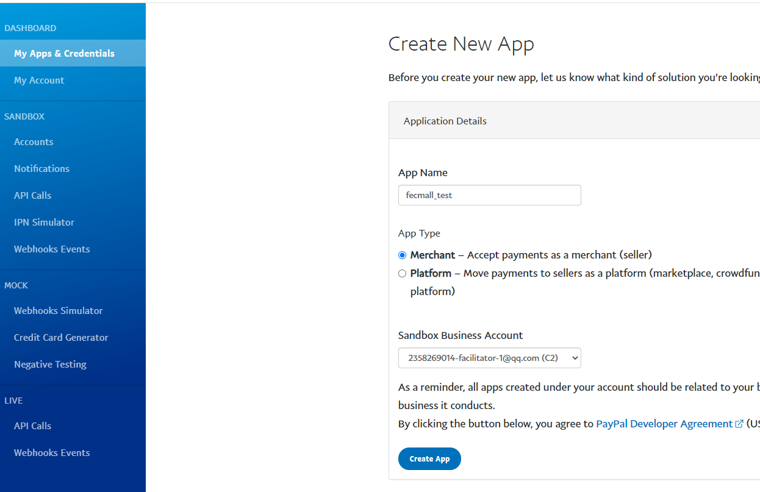Navigate to Sandbox Accounts
The height and width of the screenshot is (492, 760).
(34, 142)
